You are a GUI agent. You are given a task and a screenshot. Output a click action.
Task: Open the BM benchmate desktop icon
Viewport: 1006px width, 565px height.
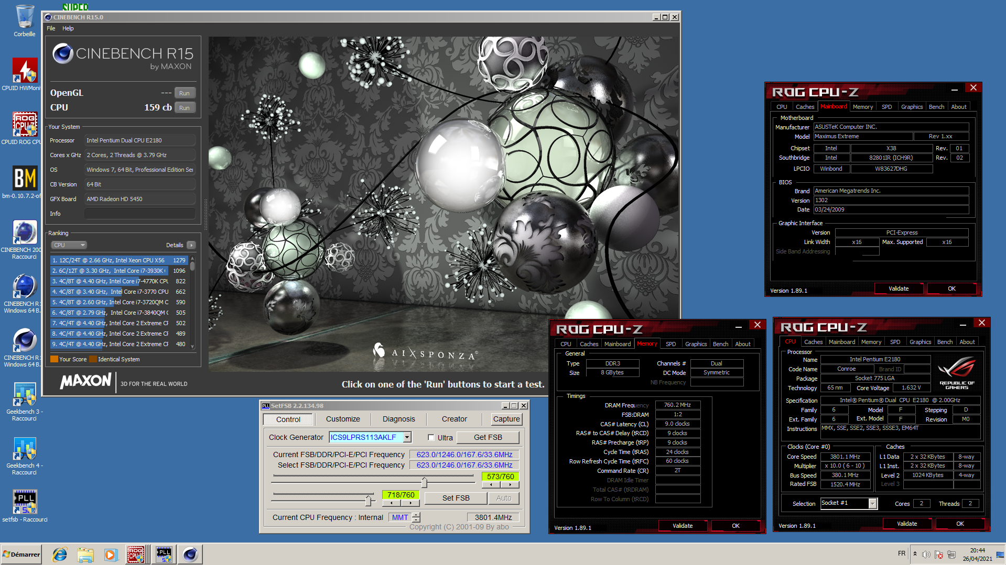pos(25,182)
